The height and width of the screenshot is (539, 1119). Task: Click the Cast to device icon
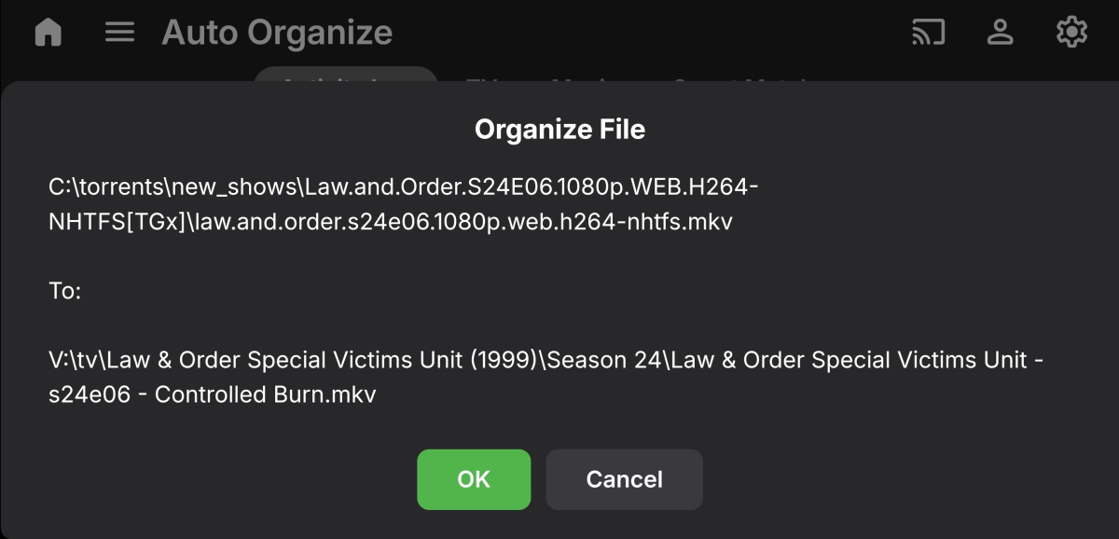pos(928,33)
